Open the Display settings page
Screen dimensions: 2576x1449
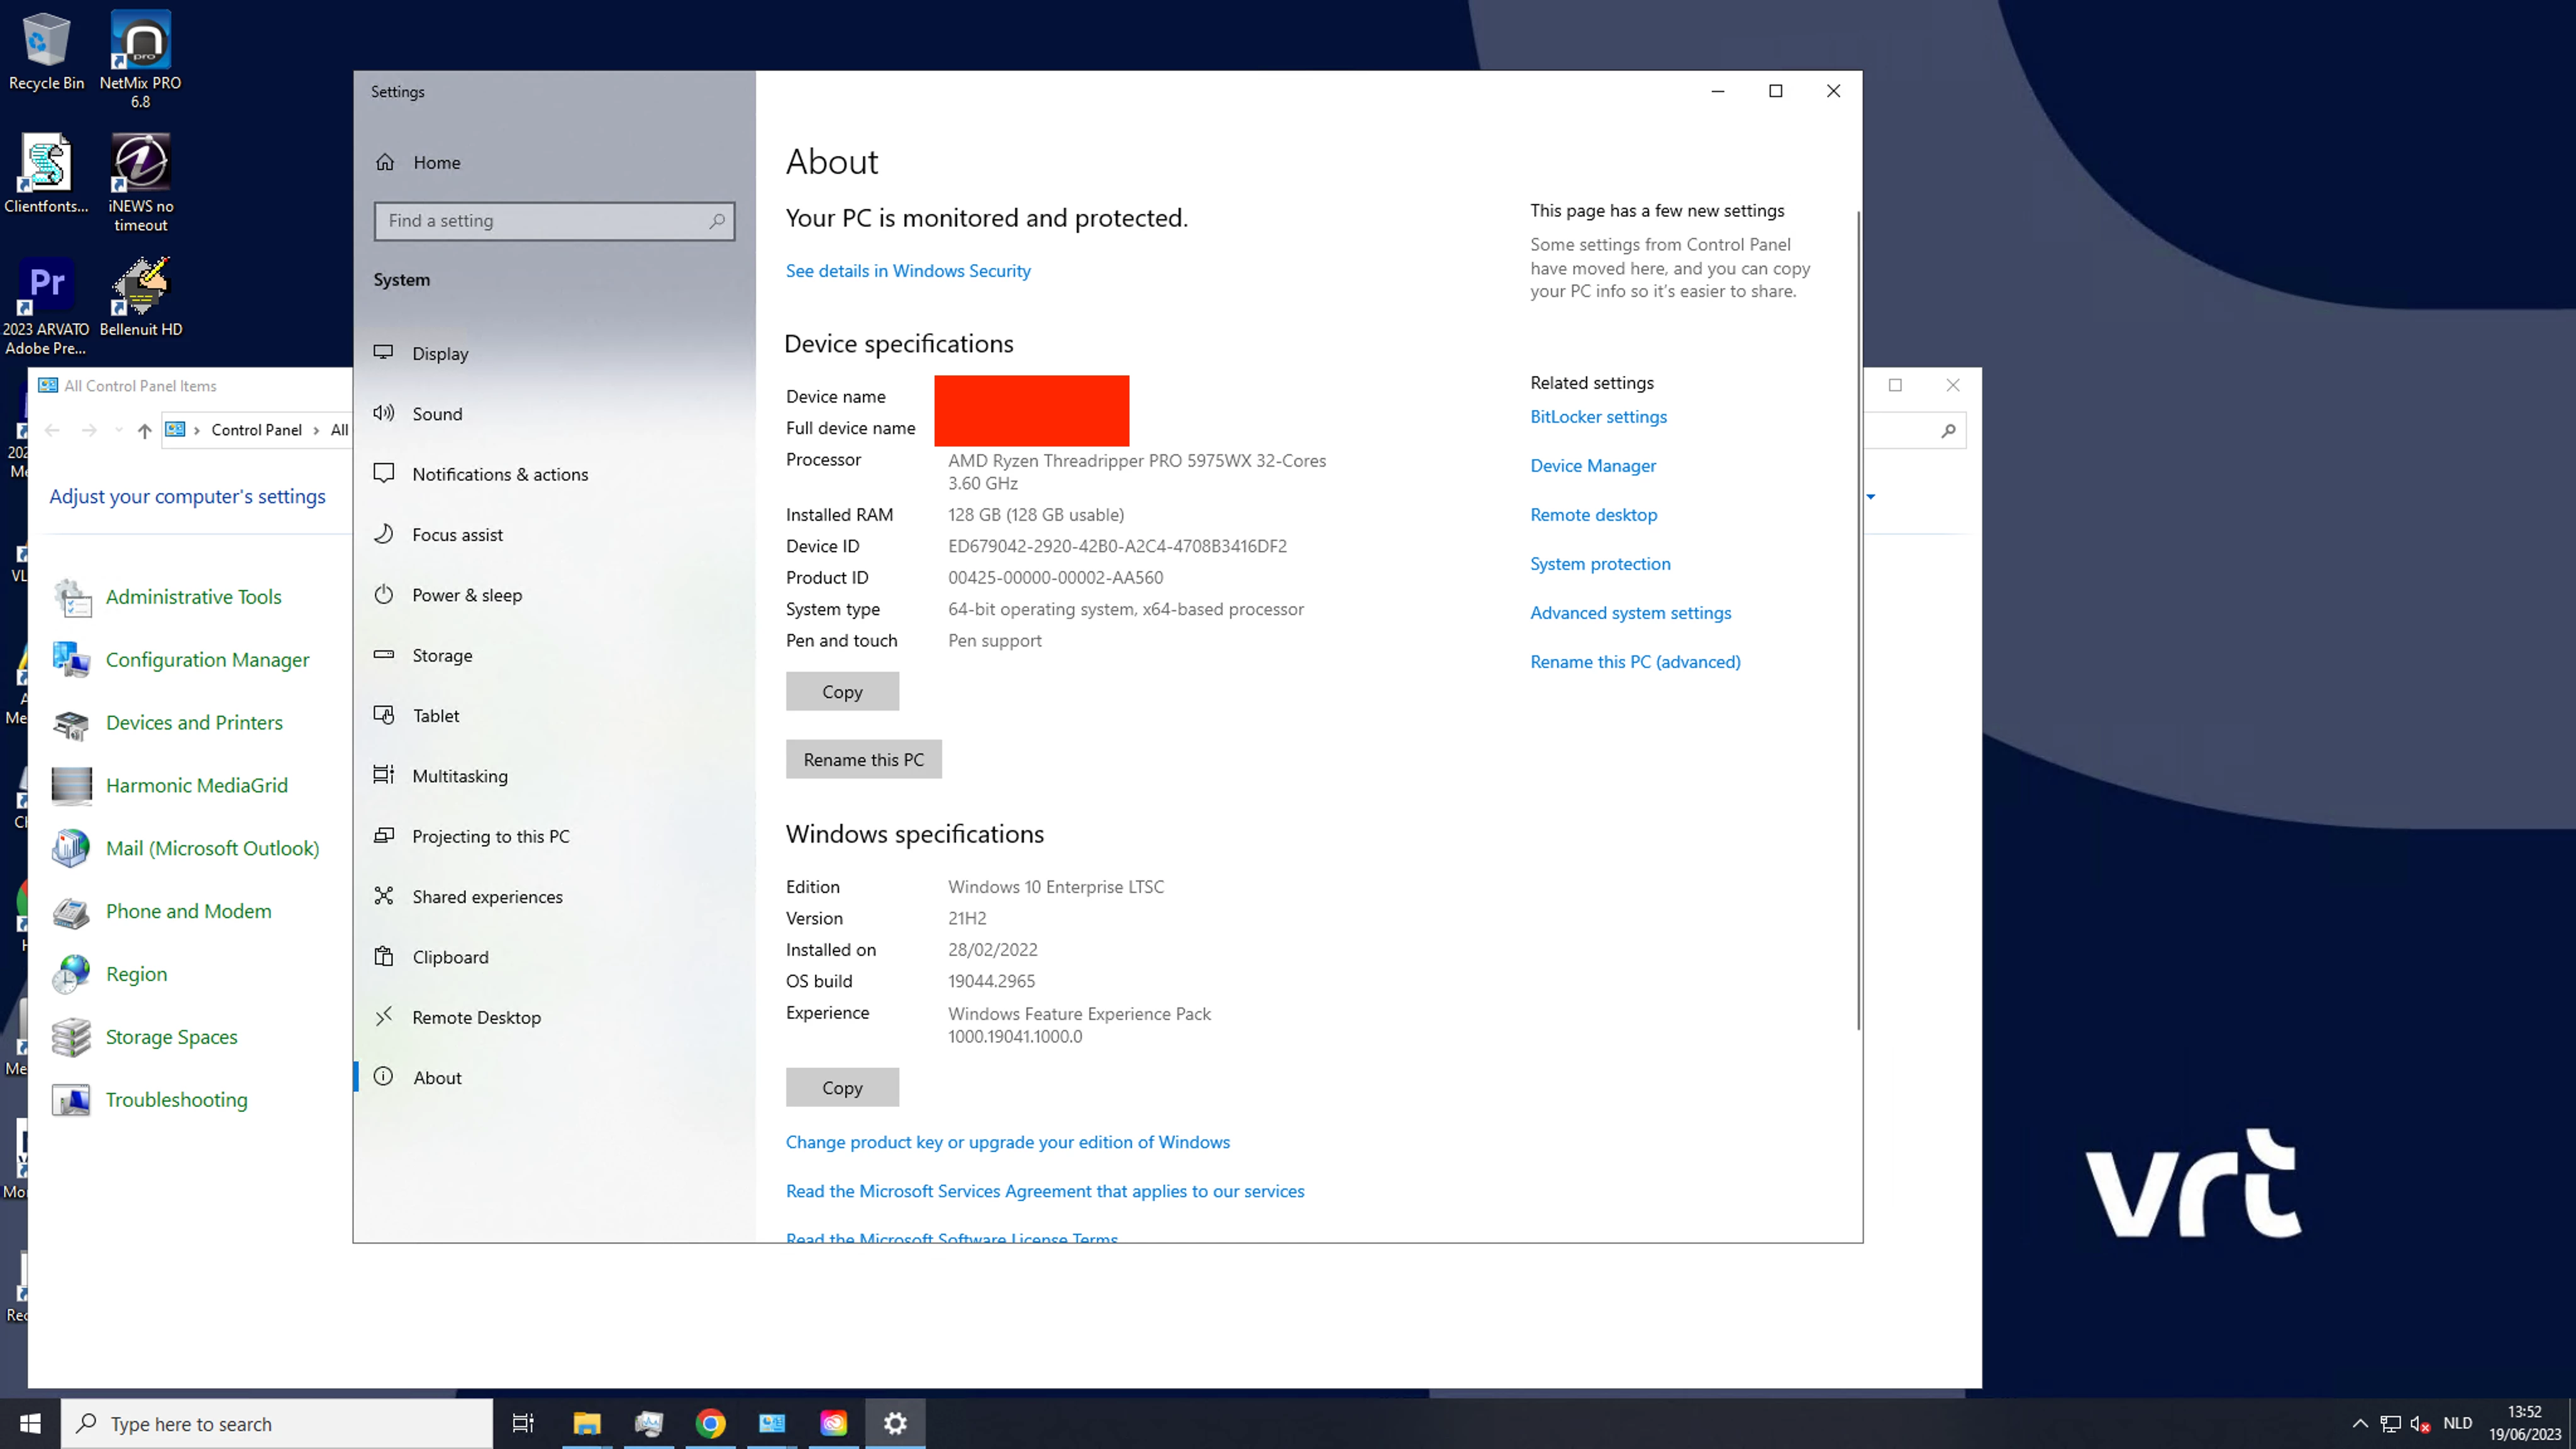(x=440, y=354)
